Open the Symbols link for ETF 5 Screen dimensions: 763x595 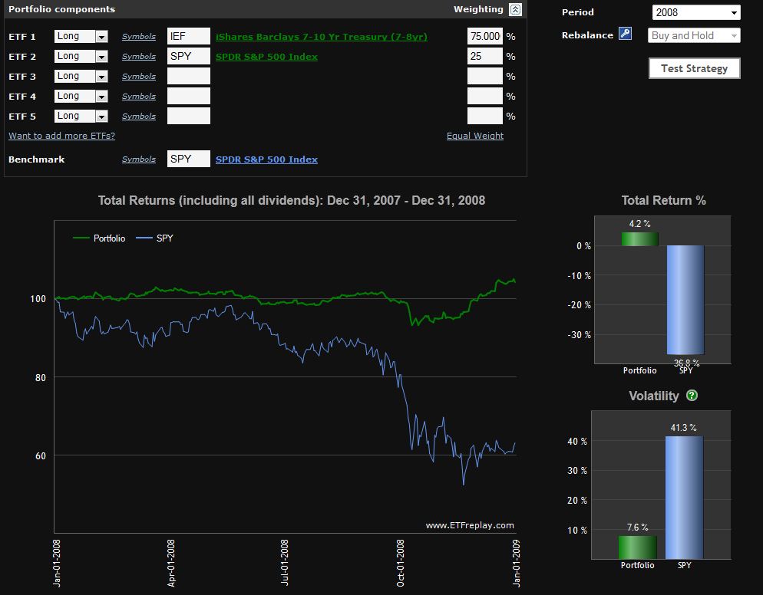tap(139, 117)
